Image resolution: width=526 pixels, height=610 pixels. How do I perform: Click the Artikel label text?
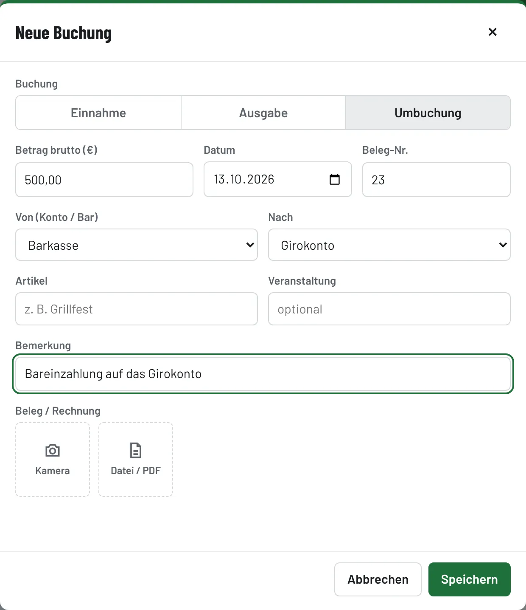click(x=31, y=281)
